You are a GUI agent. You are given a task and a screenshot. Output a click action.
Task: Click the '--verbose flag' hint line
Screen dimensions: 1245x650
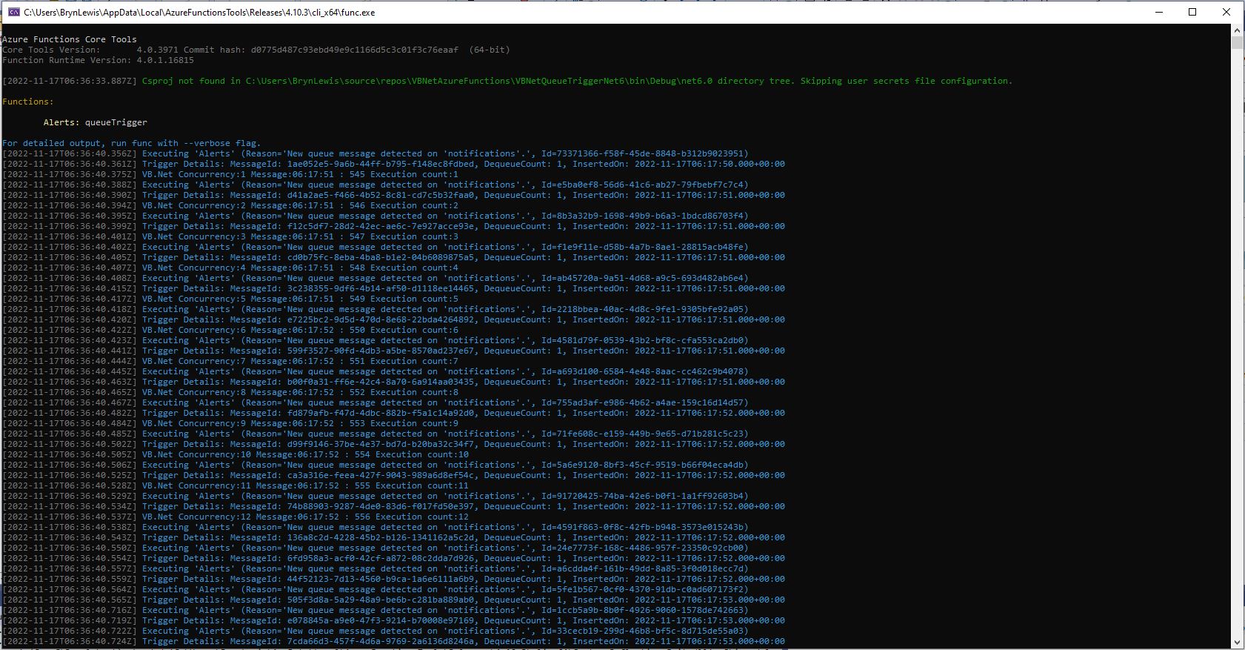131,143
